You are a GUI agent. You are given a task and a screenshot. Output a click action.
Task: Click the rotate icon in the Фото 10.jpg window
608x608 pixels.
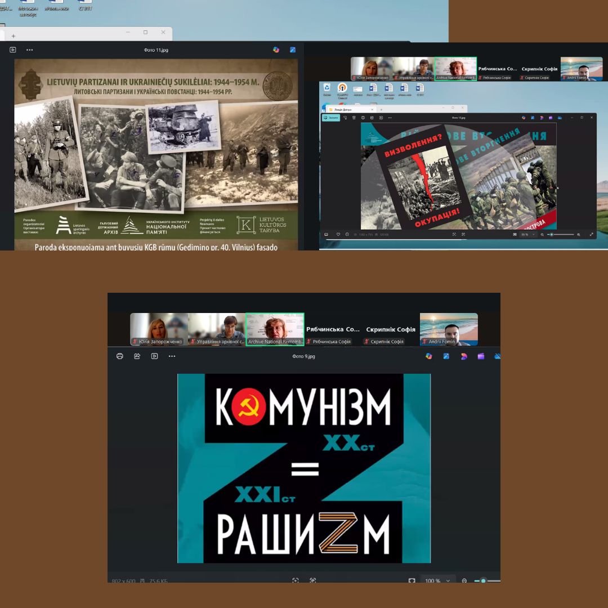[345, 118]
